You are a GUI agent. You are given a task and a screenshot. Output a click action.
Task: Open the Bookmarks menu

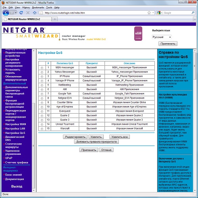38,8
